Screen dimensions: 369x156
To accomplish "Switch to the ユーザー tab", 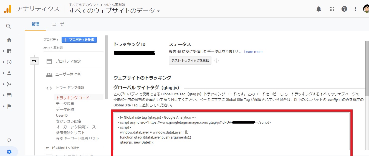I will pos(60,24).
